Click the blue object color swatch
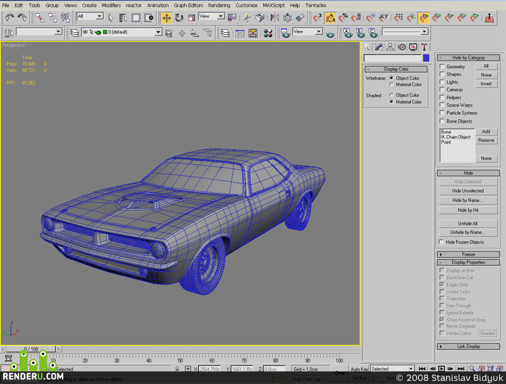Image resolution: width=506 pixels, height=384 pixels. (426, 58)
